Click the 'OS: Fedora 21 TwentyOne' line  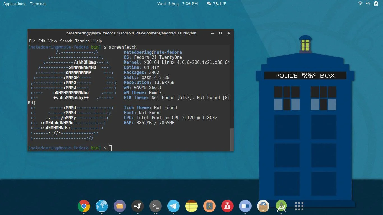coord(153,57)
